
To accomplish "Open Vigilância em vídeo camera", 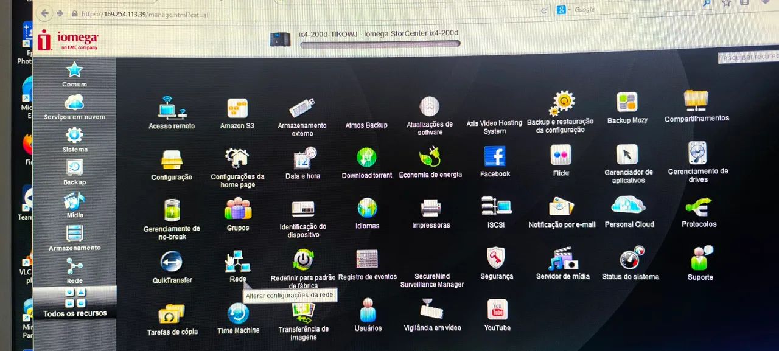I will [x=433, y=310].
